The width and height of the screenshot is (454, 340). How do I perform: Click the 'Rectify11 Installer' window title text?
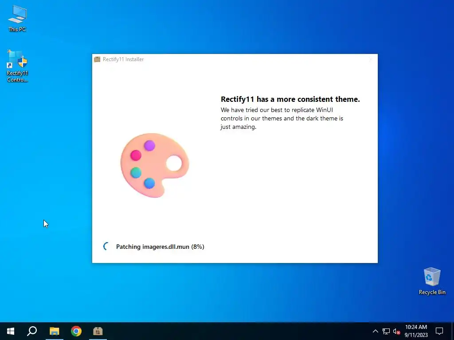(123, 59)
